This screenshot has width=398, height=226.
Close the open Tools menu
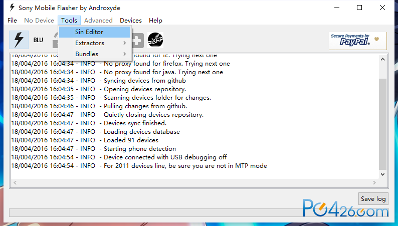[x=69, y=20]
